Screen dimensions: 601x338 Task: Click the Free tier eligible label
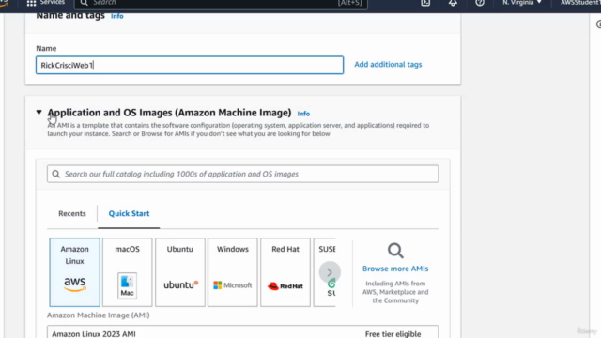click(x=393, y=334)
